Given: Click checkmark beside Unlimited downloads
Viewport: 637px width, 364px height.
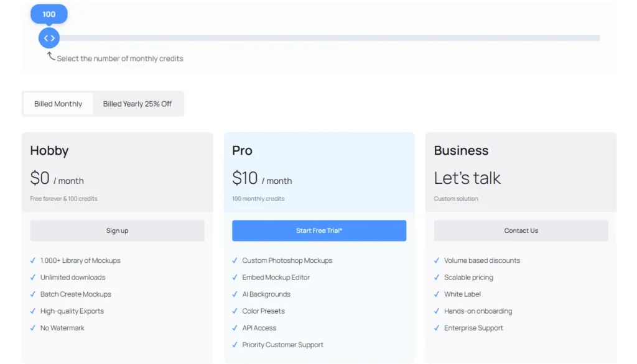Looking at the screenshot, I should [33, 278].
